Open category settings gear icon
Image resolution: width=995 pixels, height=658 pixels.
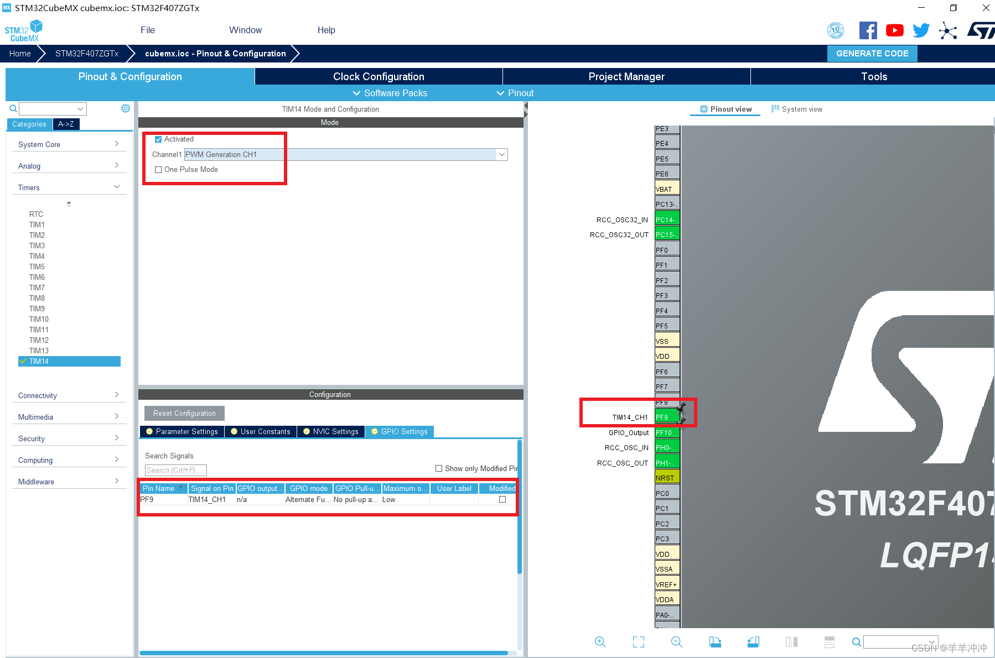coord(126,108)
